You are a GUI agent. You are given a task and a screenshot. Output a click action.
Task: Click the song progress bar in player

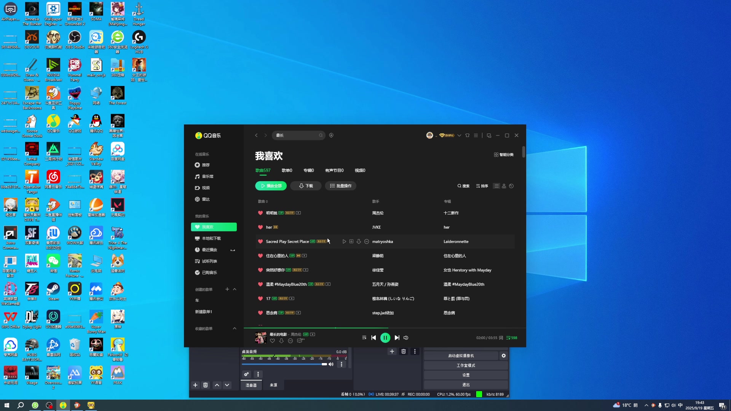click(385, 328)
